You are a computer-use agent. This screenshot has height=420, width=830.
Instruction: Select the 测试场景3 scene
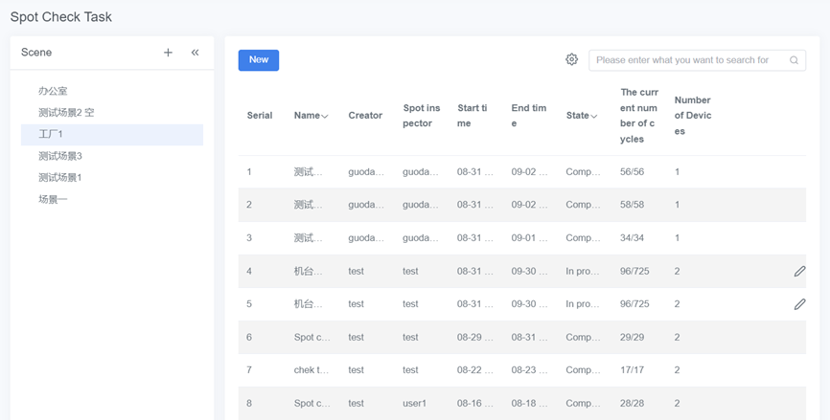[60, 156]
